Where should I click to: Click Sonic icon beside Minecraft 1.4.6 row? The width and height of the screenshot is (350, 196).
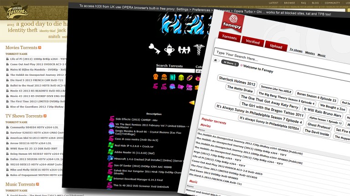pos(110,158)
